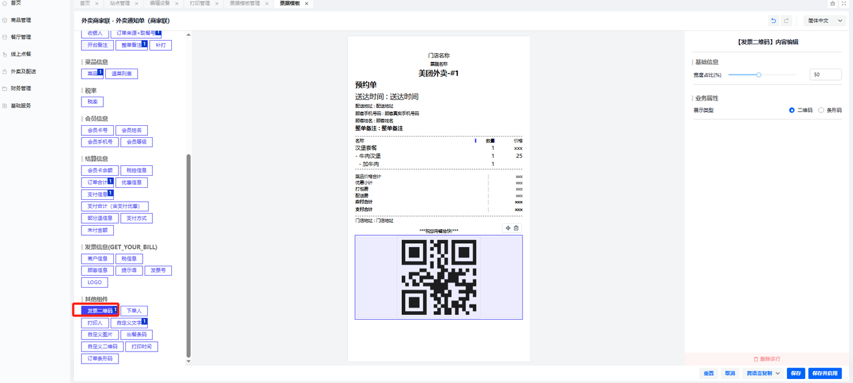Click the undo arrow icon
Image resolution: width=853 pixels, height=383 pixels.
773,21
